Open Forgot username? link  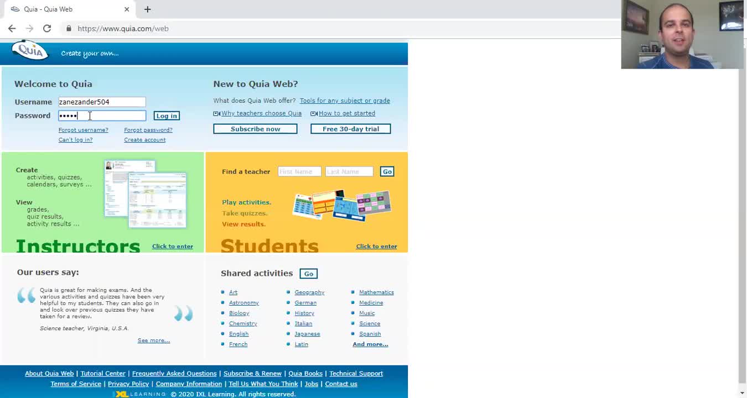pos(84,130)
